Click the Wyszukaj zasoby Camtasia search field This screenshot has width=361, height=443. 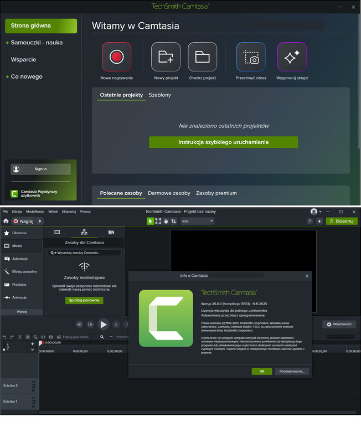pos(84,253)
